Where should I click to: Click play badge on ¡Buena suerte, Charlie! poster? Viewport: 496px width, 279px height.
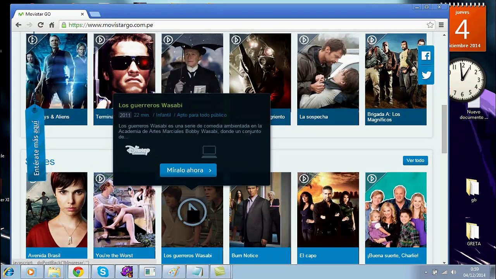tap(372, 178)
